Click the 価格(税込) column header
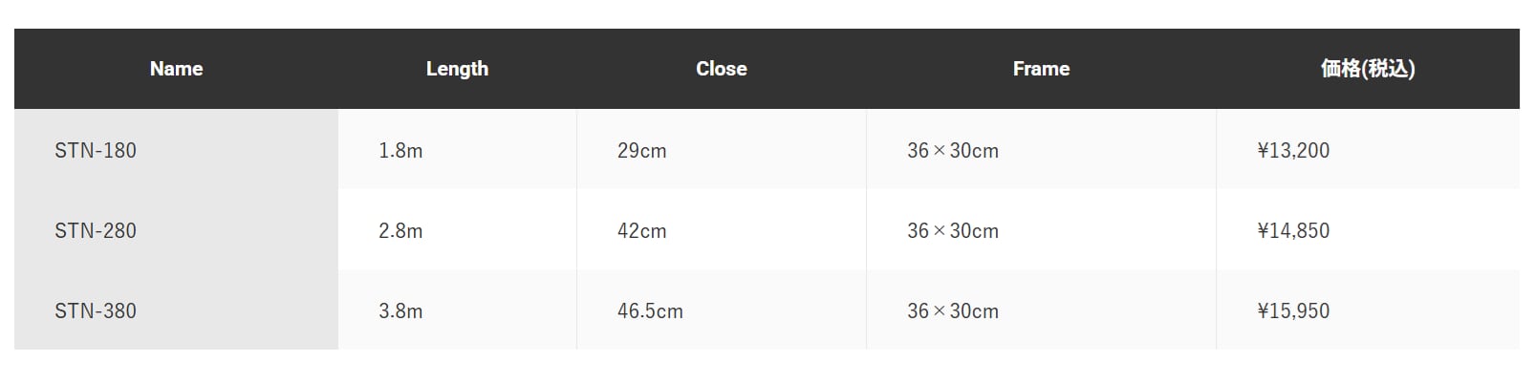The width and height of the screenshot is (1535, 385). pos(1367,69)
